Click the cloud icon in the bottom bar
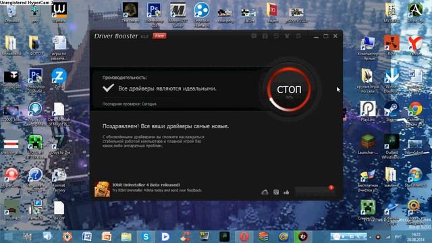The height and width of the screenshot is (243, 432). pos(265,192)
